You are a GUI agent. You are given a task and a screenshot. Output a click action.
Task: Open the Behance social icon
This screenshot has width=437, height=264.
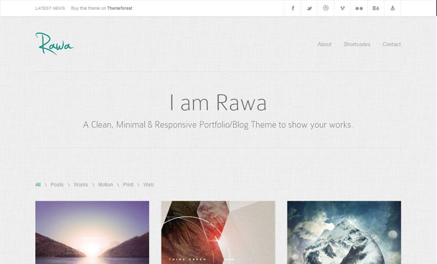coord(375,9)
